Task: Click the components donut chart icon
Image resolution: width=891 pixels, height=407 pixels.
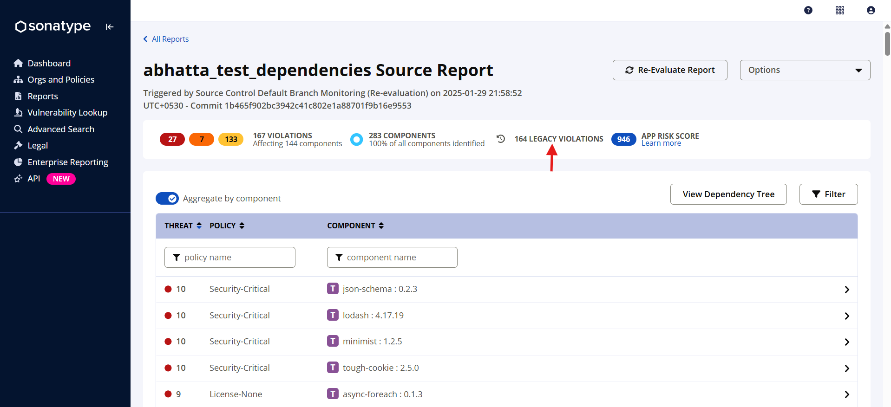Action: pyautogui.click(x=356, y=139)
